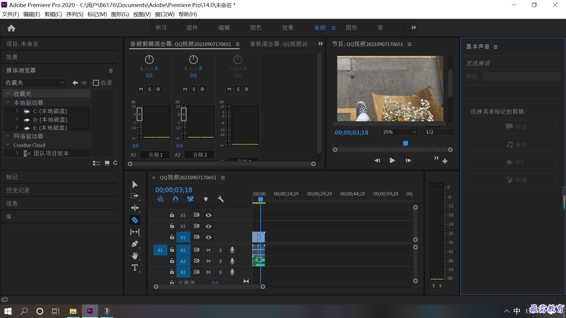
Task: Toggle Snap in timeline magnet icon
Action: coord(175,199)
